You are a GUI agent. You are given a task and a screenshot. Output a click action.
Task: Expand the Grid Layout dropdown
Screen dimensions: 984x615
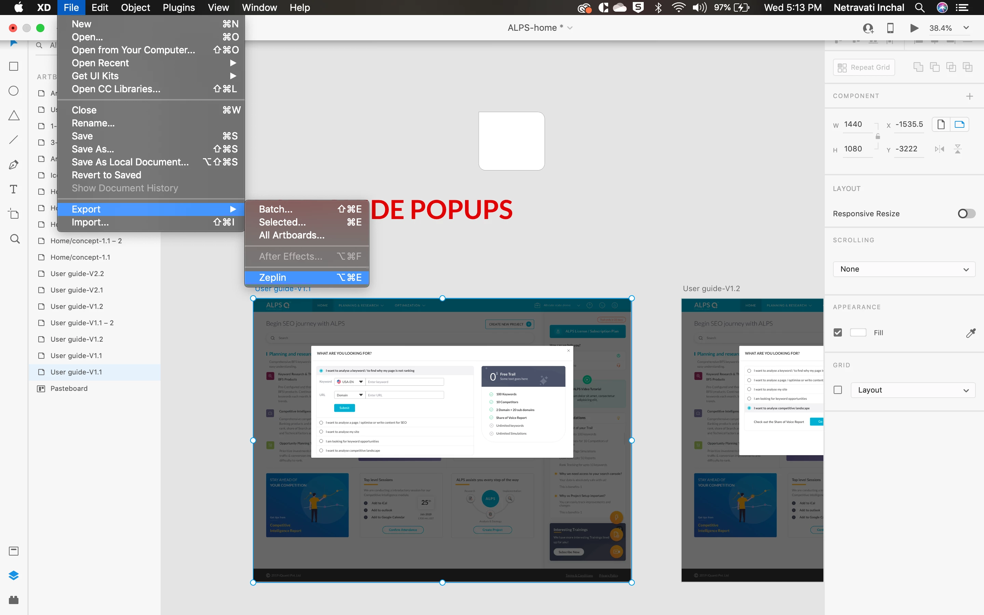tap(913, 389)
